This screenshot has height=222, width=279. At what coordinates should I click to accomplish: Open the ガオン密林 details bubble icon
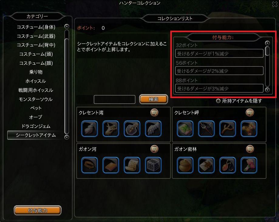tap(250, 149)
